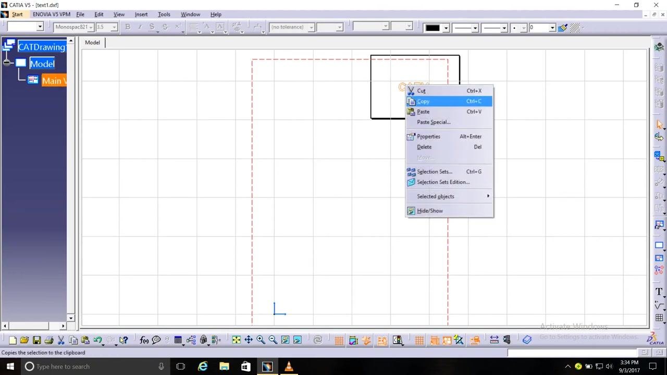This screenshot has width=667, height=375.
Task: Open the Start menu in CATIA menubar
Action: coord(17,14)
